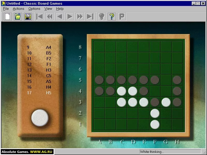
Task: Select move 11 F2 in move list
Action: point(39,59)
